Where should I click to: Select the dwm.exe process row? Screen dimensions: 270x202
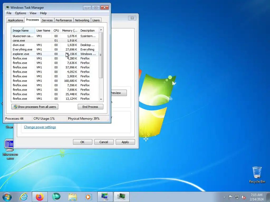click(55, 45)
